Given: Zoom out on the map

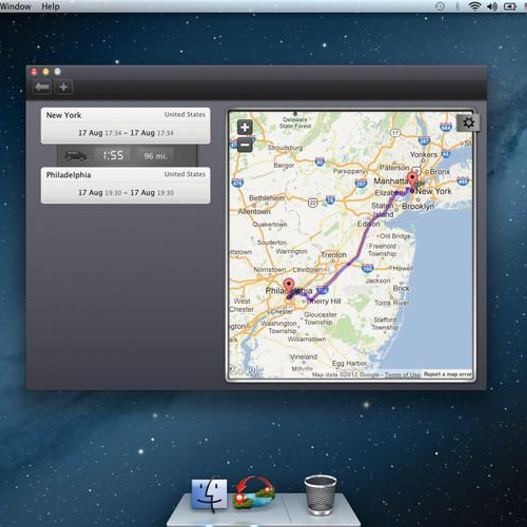Looking at the screenshot, I should (x=245, y=145).
